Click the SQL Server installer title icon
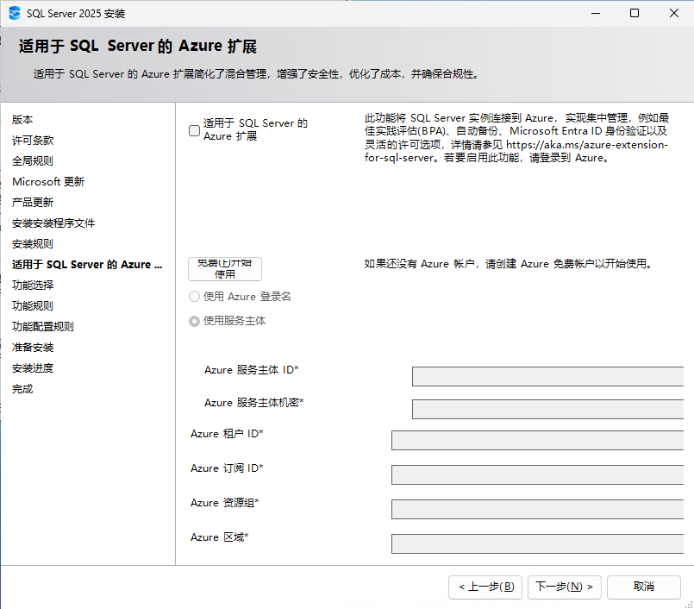Image resolution: width=694 pixels, height=609 pixels. [15, 13]
